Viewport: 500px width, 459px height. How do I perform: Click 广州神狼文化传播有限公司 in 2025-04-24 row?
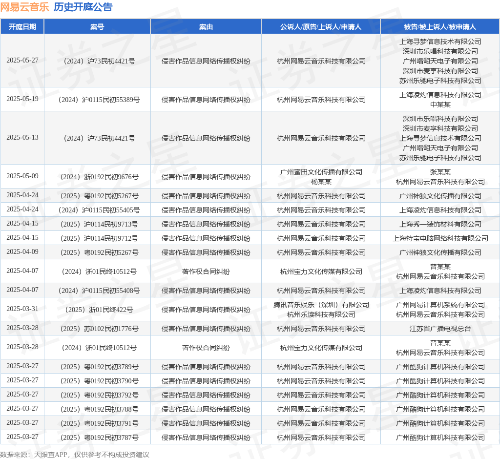coord(440,196)
